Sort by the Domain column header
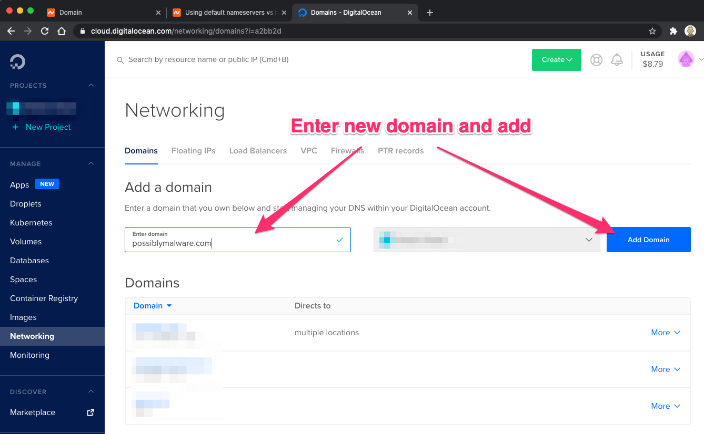This screenshot has width=704, height=434. pyautogui.click(x=153, y=306)
